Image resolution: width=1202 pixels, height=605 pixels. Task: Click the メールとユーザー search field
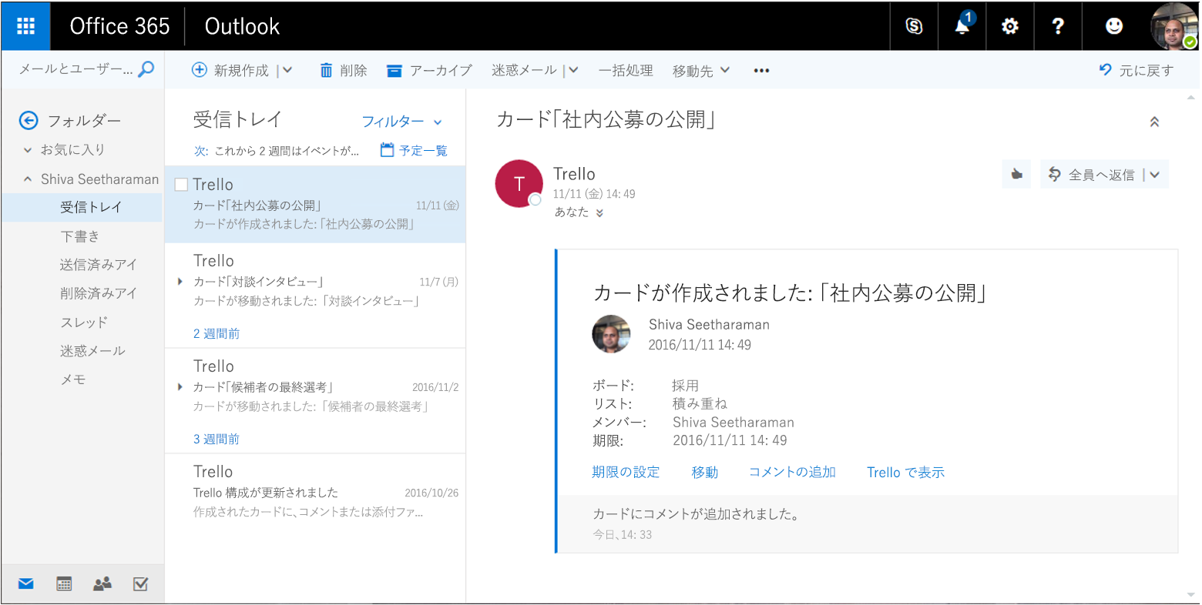pos(76,69)
